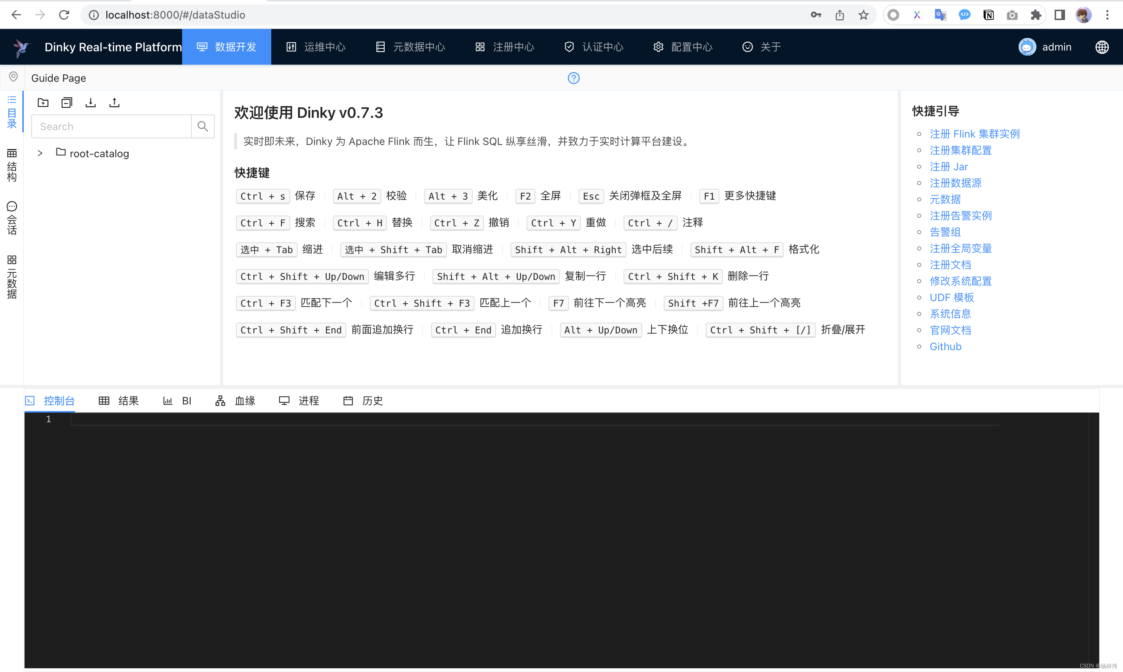Open the 注册集群配置 link

pyautogui.click(x=961, y=150)
